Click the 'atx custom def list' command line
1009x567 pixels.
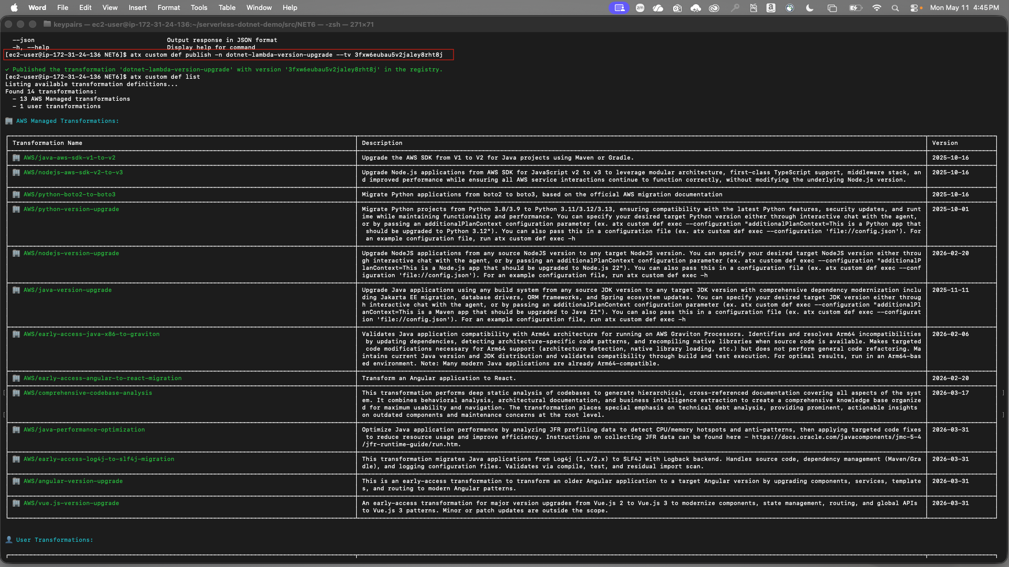click(102, 77)
